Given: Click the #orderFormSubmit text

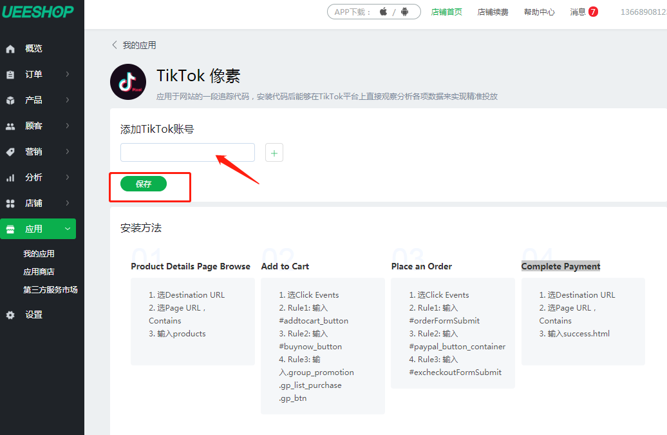Looking at the screenshot, I should (x=444, y=321).
